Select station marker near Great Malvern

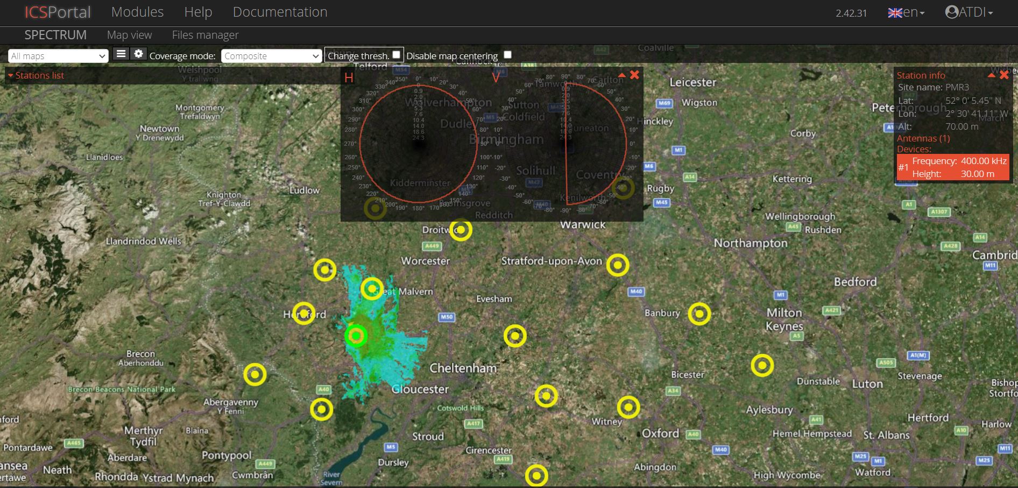pos(372,288)
